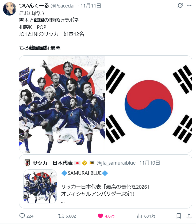Screen dimensions: 196x224
Task: Click the JFA crest avatar in quoted tweet
Action: pyautogui.click(x=27, y=163)
